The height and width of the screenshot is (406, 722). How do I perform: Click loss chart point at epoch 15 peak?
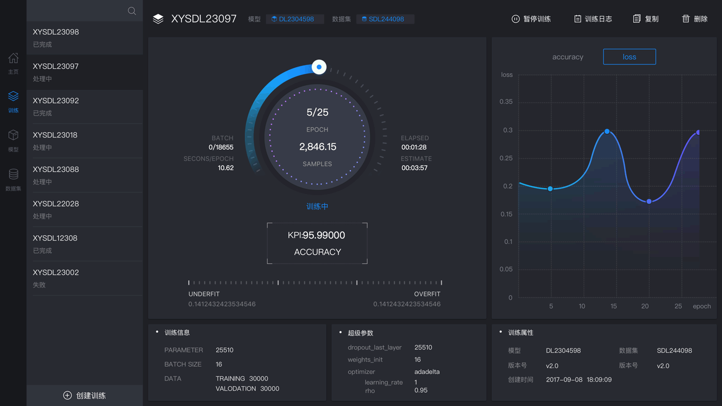(x=607, y=132)
